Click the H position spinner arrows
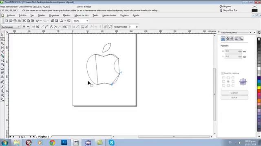 coord(240,52)
